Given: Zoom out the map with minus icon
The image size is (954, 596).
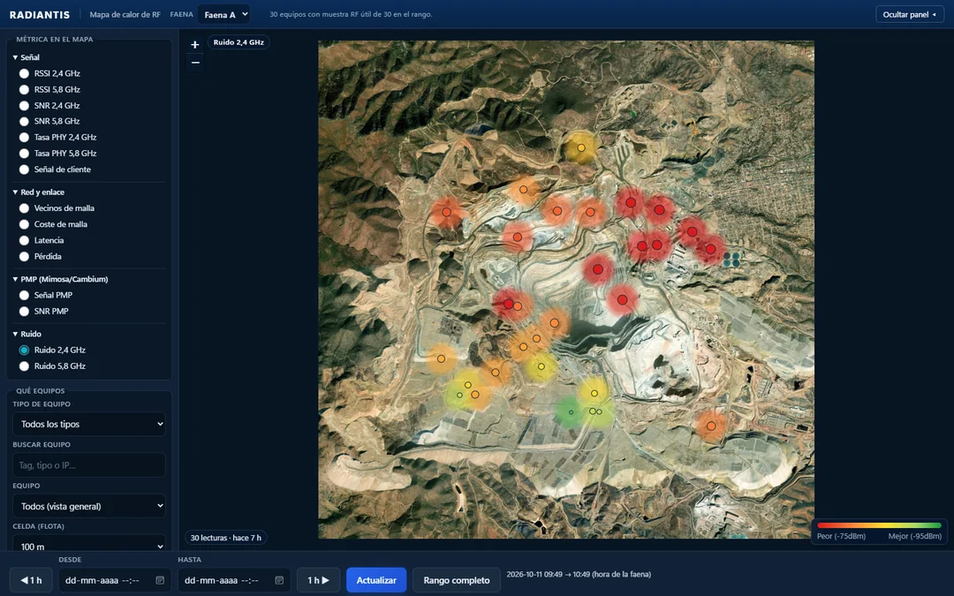Looking at the screenshot, I should [x=194, y=62].
